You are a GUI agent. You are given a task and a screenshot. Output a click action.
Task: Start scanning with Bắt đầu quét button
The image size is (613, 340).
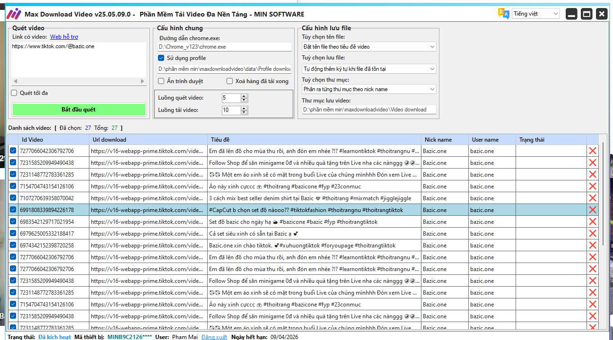[x=79, y=110]
